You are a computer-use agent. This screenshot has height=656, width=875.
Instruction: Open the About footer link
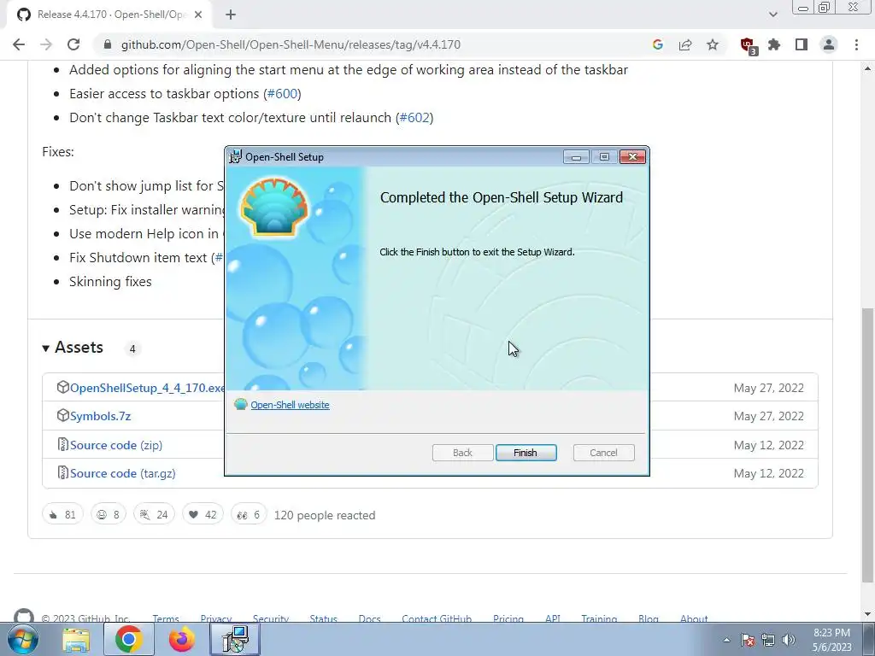694,618
